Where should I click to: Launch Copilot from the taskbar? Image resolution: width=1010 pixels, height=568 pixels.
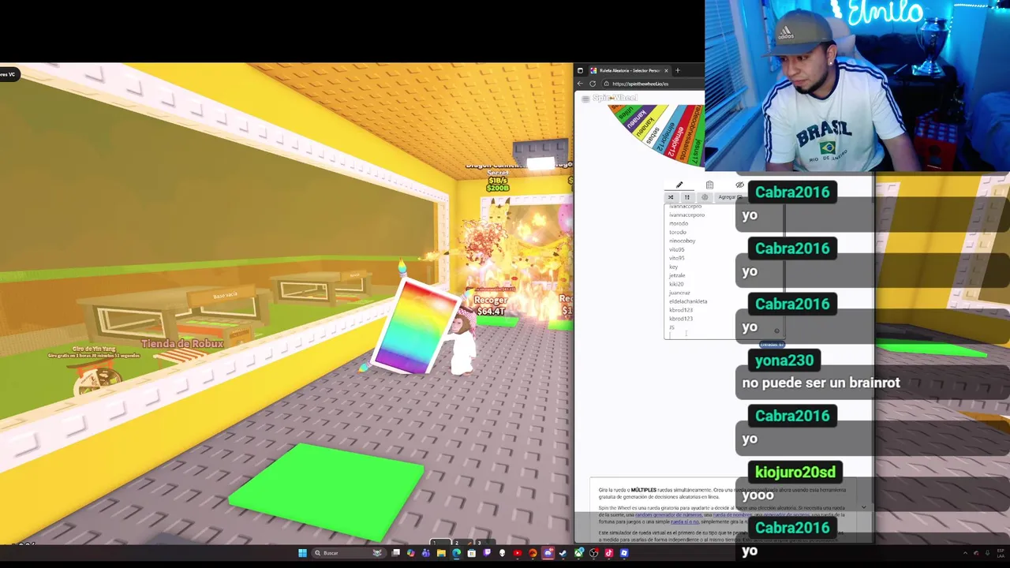[410, 553]
